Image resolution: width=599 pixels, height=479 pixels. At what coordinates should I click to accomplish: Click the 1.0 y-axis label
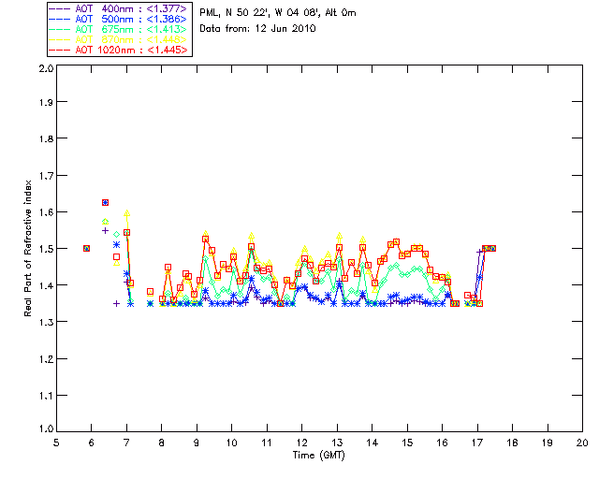[46, 428]
